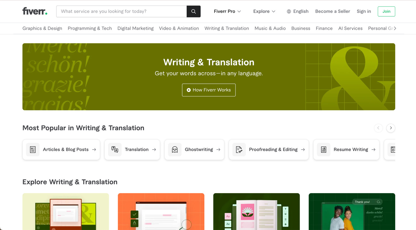Click the Sign in link
Viewport: 416px width, 230px height.
[x=364, y=11]
